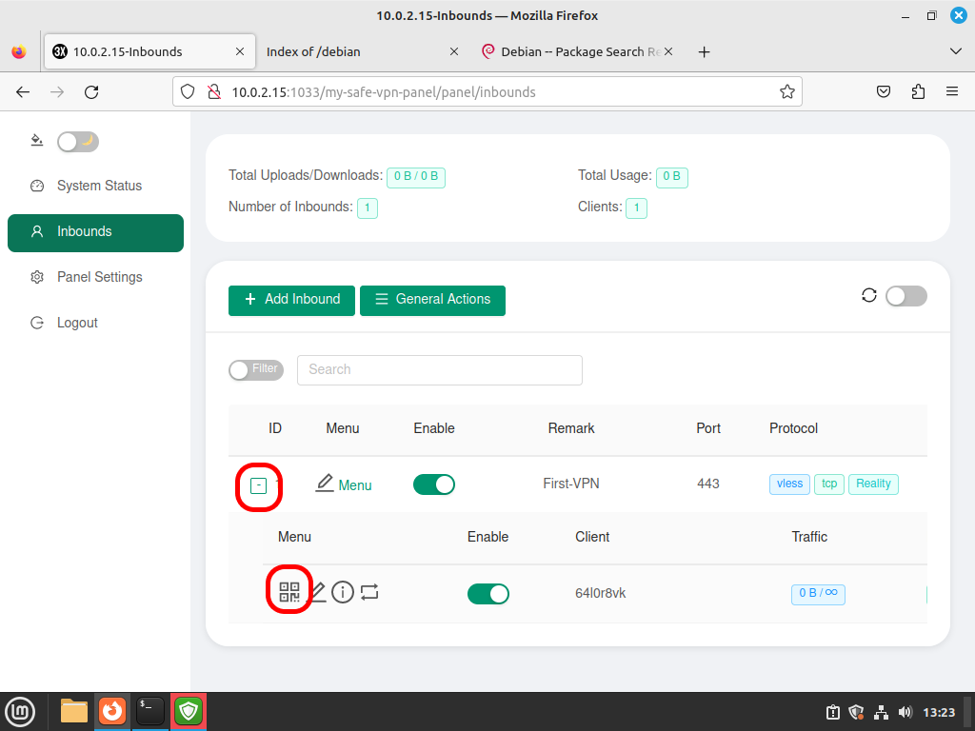Screen dimensions: 975x731
Task: Click Add Inbound button
Action: coord(291,300)
